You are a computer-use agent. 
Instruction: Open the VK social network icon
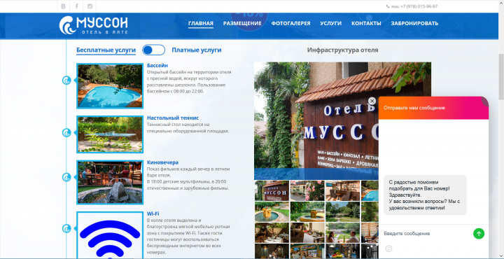[x=63, y=6]
